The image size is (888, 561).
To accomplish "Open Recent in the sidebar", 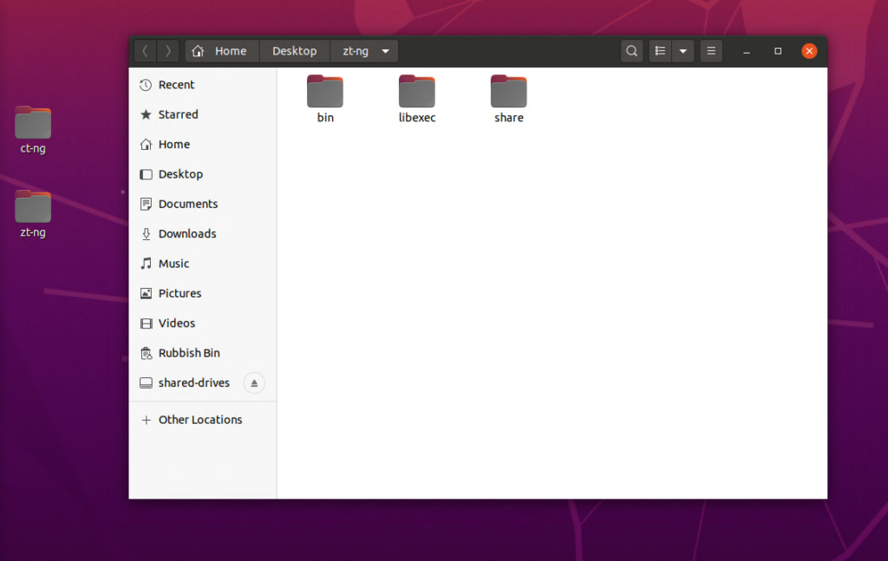I will 176,85.
